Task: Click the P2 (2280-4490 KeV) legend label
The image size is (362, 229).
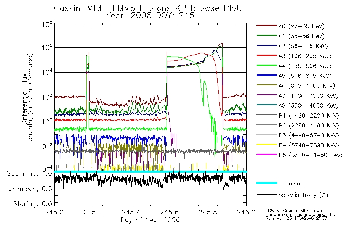Action: point(309,125)
